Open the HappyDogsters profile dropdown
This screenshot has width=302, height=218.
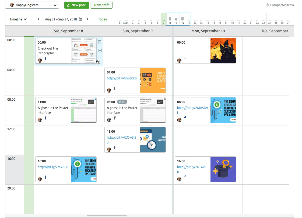pos(32,5)
